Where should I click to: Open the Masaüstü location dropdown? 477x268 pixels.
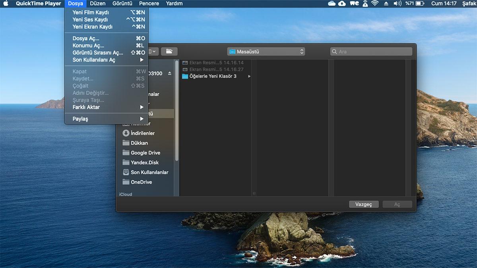pyautogui.click(x=266, y=51)
